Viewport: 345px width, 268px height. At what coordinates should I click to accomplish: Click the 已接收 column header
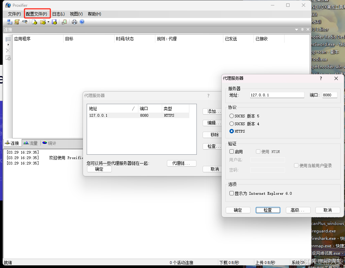pos(269,39)
